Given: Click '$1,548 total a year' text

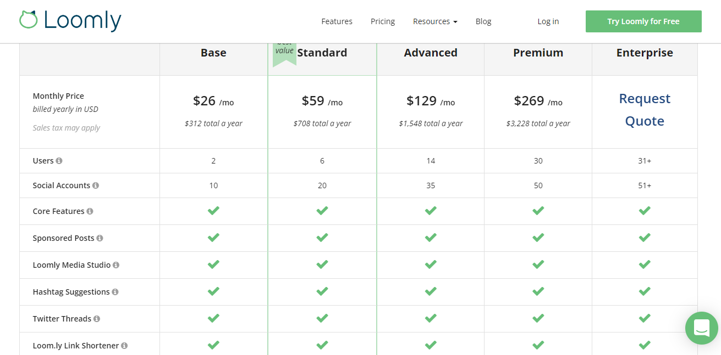Looking at the screenshot, I should point(431,123).
